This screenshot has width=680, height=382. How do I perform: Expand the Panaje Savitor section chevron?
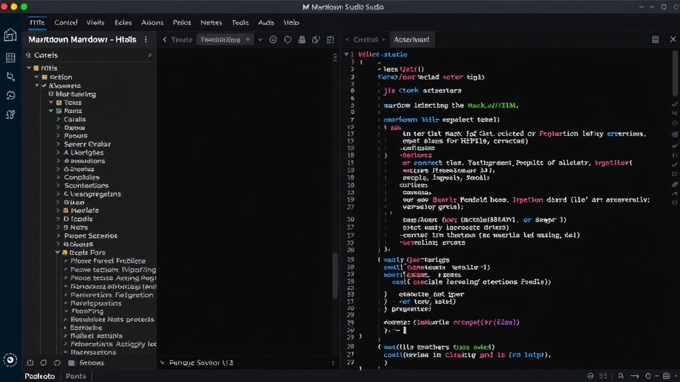coord(162,363)
